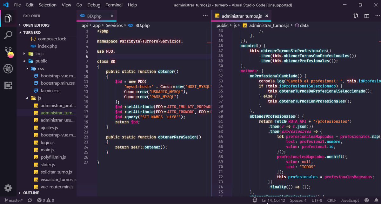Change line endings via CRLF indicator
This screenshot has width=381, height=204.
click(x=331, y=201)
